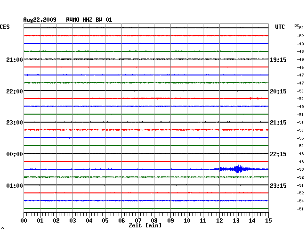Click the DC column header label
This screenshot has width=306, height=233.
(x=297, y=25)
